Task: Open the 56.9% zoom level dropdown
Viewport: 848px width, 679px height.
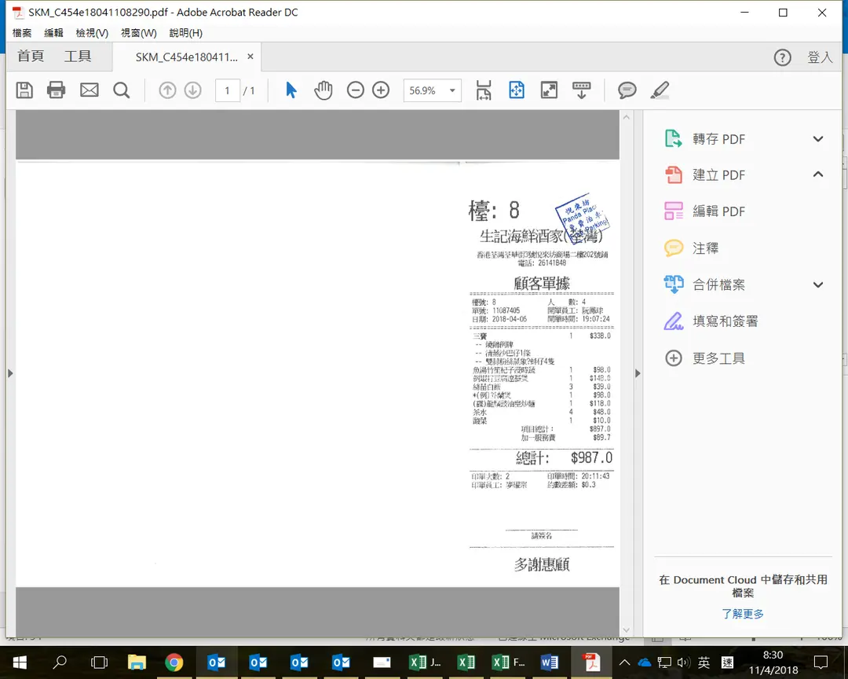Action: pyautogui.click(x=452, y=90)
